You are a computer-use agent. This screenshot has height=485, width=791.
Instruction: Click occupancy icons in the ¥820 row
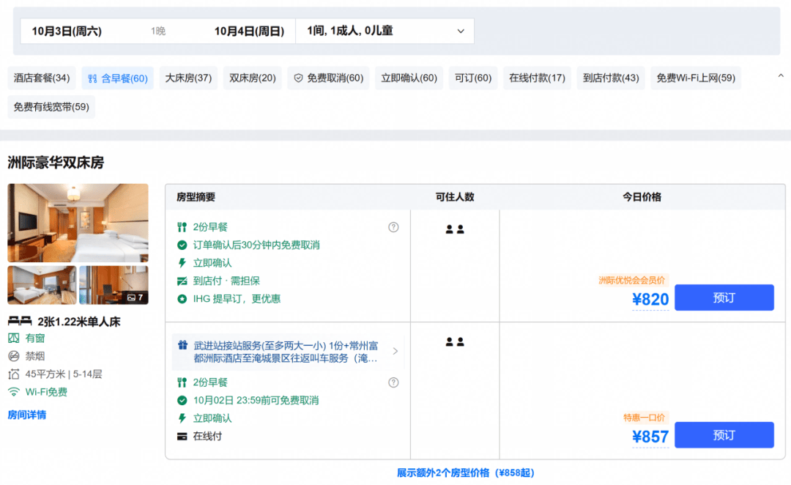455,229
